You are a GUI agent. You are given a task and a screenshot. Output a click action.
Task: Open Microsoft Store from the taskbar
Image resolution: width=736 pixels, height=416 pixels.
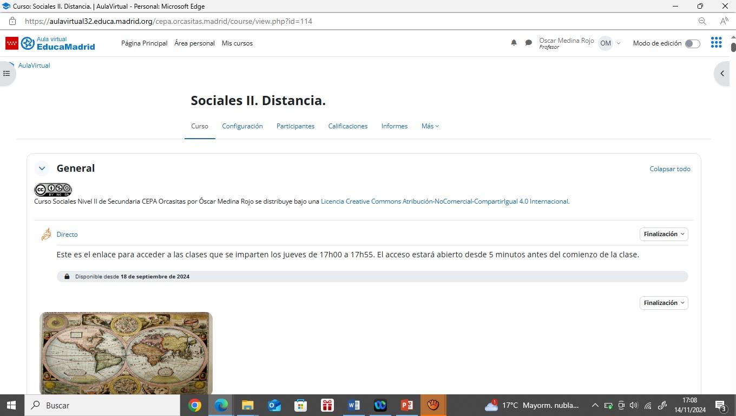click(300, 405)
